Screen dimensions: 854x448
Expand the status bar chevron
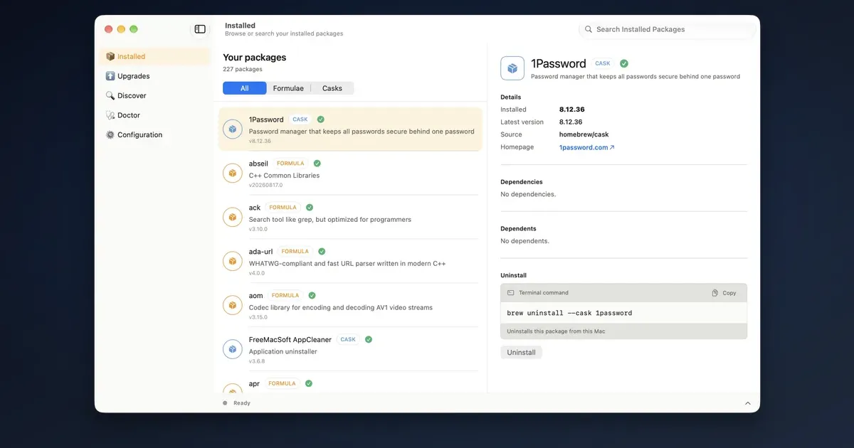click(748, 403)
